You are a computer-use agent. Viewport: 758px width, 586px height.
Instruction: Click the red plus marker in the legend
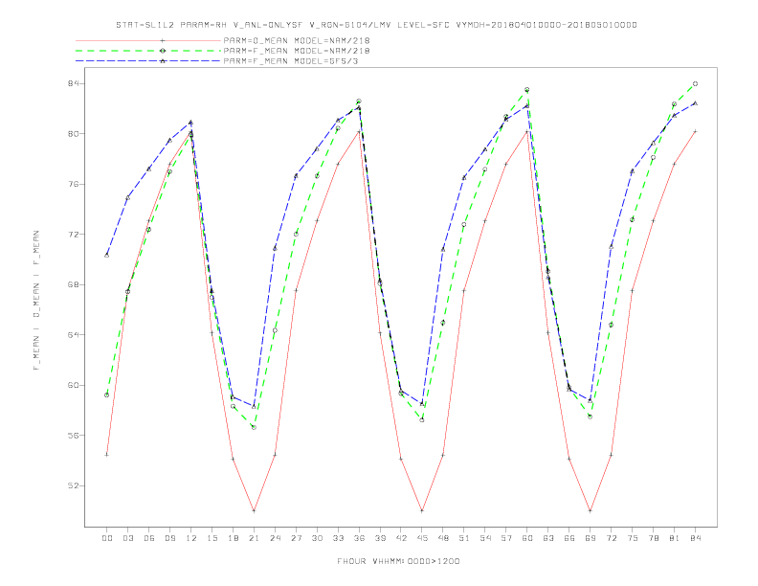[x=163, y=40]
